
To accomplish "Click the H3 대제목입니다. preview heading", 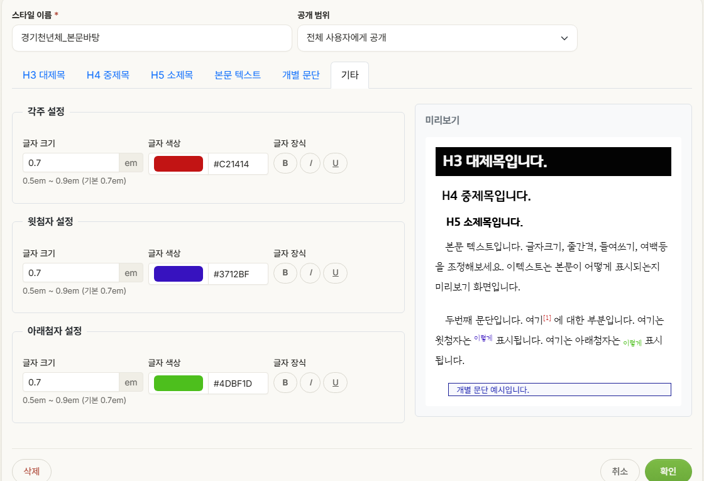I will (553, 161).
